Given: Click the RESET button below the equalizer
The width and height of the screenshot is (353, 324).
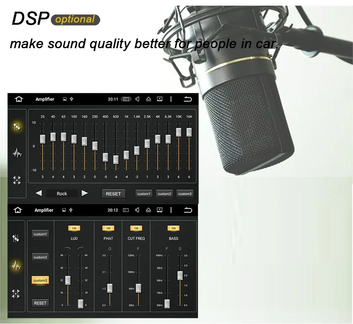Looking at the screenshot, I should (113, 194).
